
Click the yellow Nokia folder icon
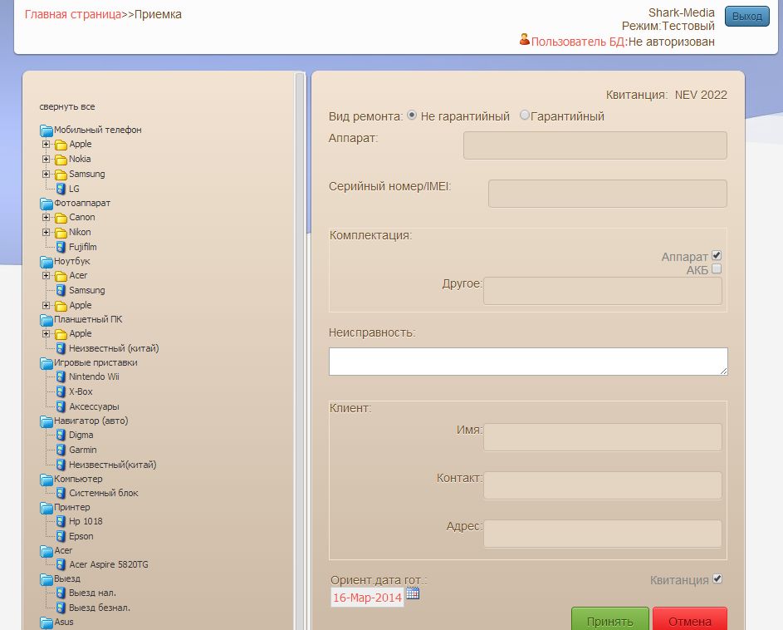61,160
